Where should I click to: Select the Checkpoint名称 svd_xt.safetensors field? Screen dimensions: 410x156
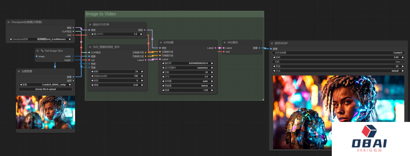[41, 39]
